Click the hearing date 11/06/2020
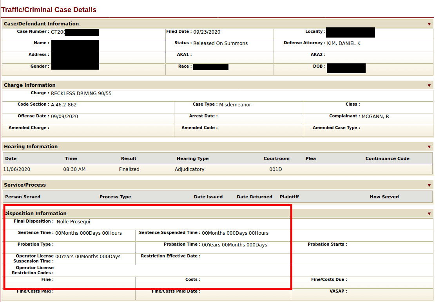The width and height of the screenshot is (435, 302). click(16, 169)
